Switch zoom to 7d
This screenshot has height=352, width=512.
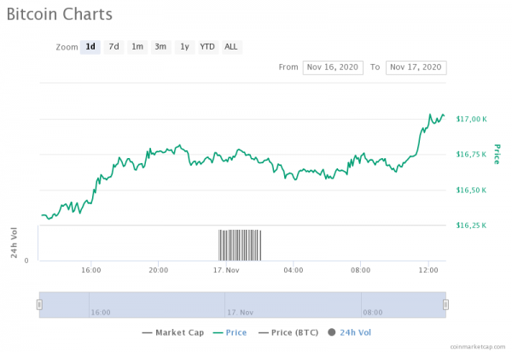pyautogui.click(x=113, y=47)
